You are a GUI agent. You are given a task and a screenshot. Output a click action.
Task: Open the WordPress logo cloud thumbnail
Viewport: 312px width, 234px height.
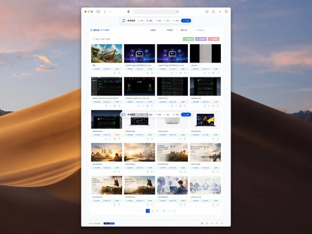click(x=205, y=185)
